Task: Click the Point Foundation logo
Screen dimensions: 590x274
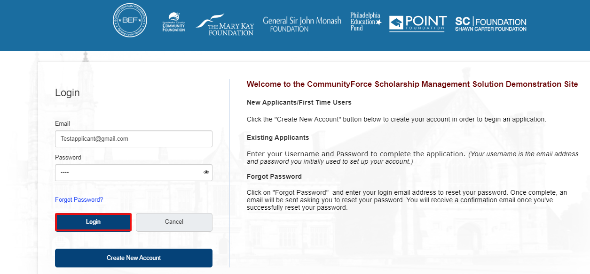Action: [x=417, y=23]
